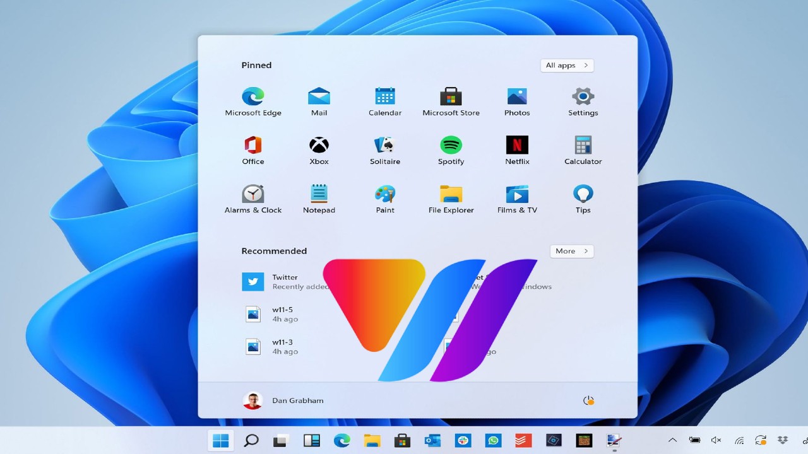
Task: Open Search from the taskbar
Action: tap(251, 441)
